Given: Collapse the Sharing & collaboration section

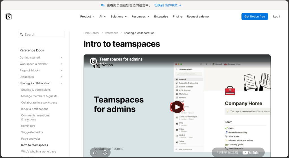Looking at the screenshot, I should point(61,83).
